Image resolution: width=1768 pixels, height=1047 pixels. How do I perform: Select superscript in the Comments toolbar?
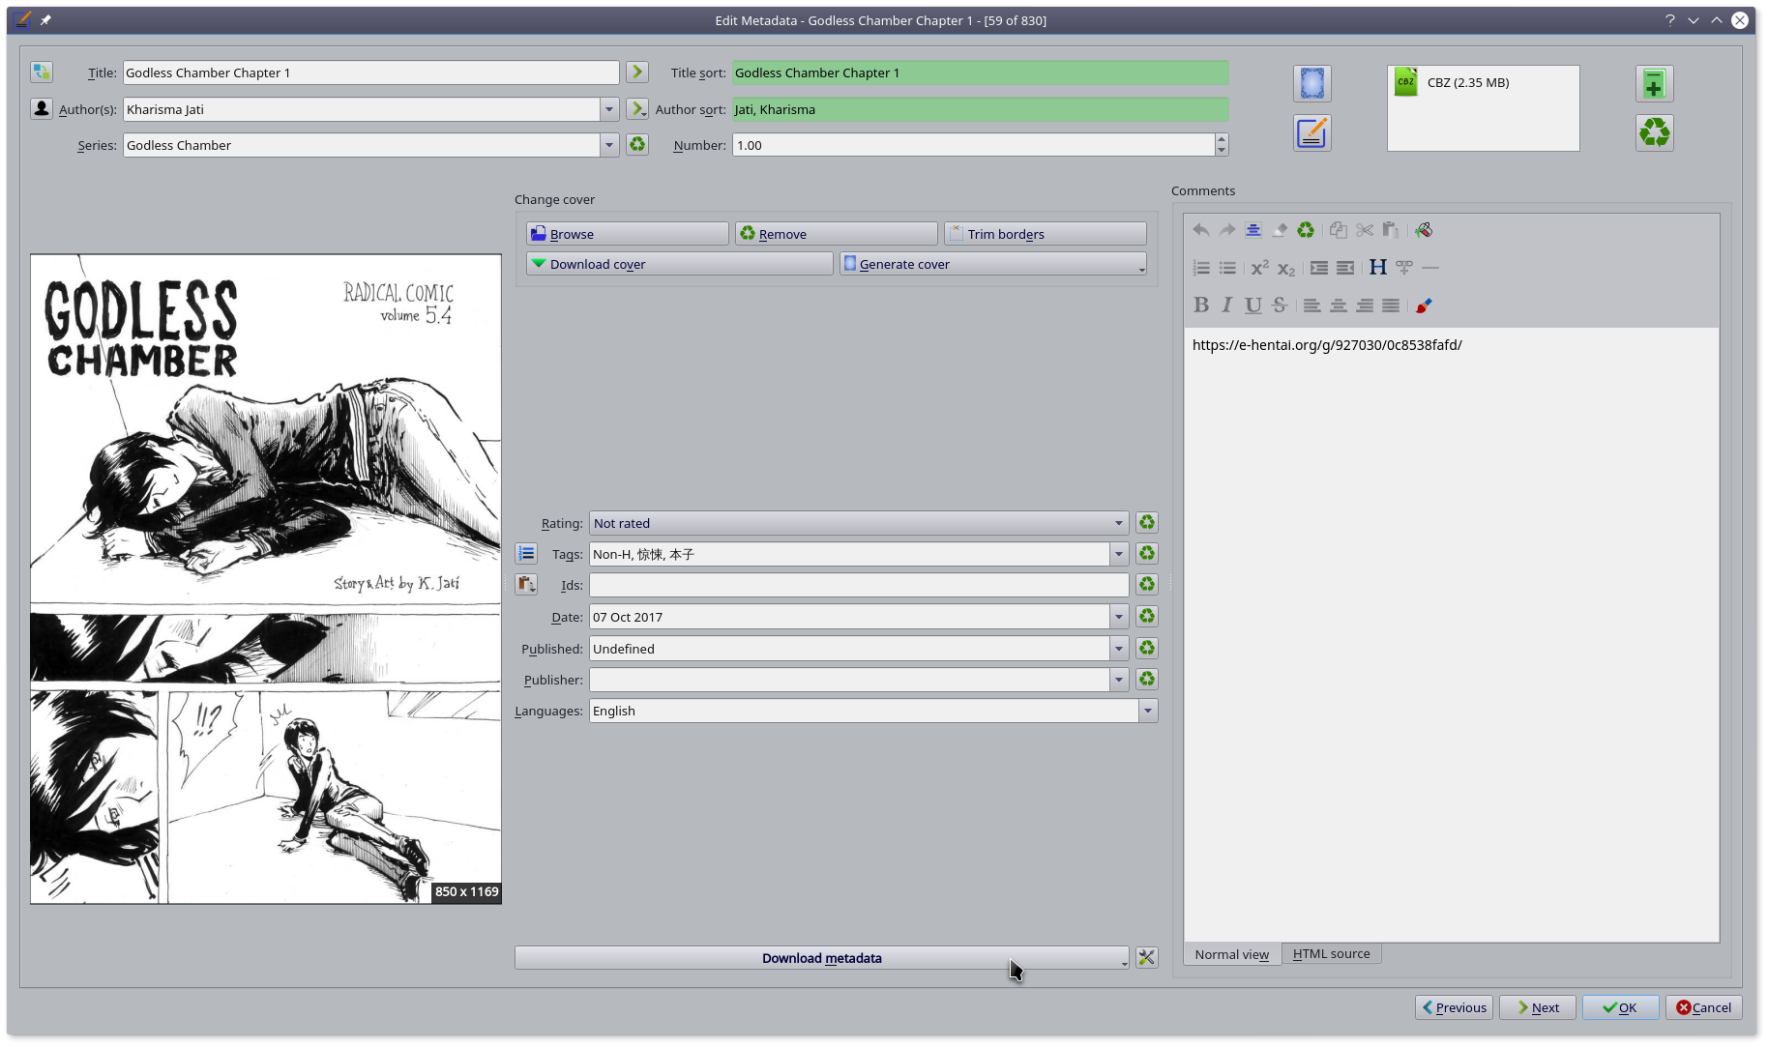click(1259, 268)
